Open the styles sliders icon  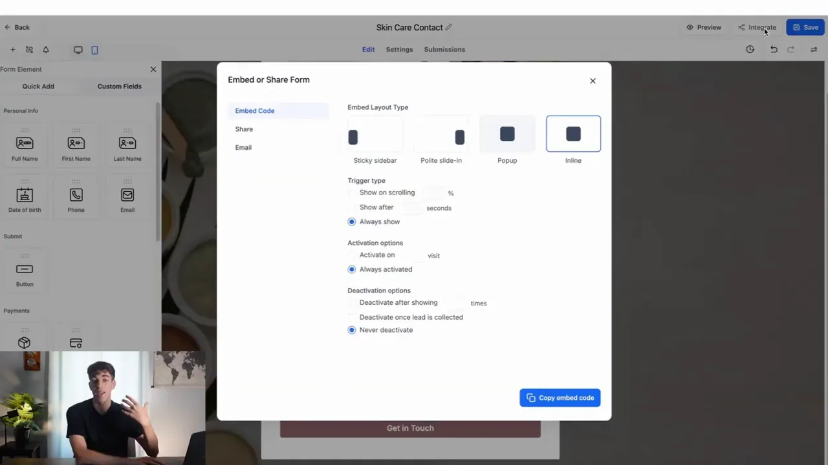click(814, 49)
